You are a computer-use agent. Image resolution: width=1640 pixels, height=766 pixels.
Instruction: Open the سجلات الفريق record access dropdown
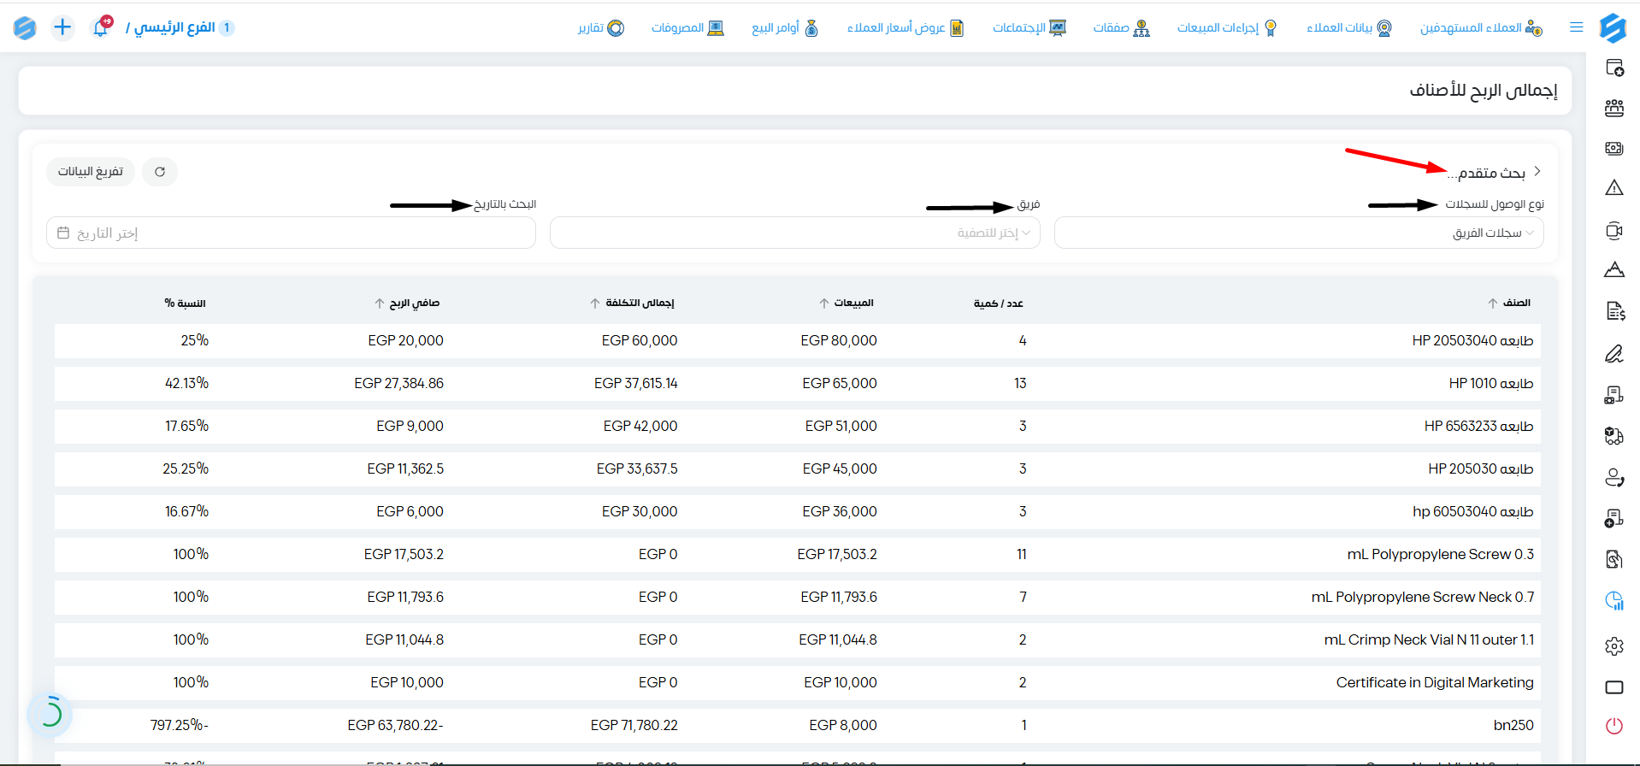point(1299,233)
